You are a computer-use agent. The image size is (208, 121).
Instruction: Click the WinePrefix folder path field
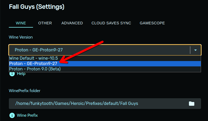(x=97, y=103)
